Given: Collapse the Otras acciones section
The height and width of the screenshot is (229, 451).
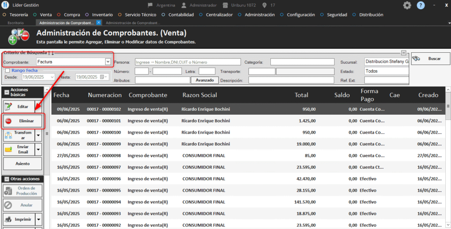Looking at the screenshot, I should click(6, 179).
